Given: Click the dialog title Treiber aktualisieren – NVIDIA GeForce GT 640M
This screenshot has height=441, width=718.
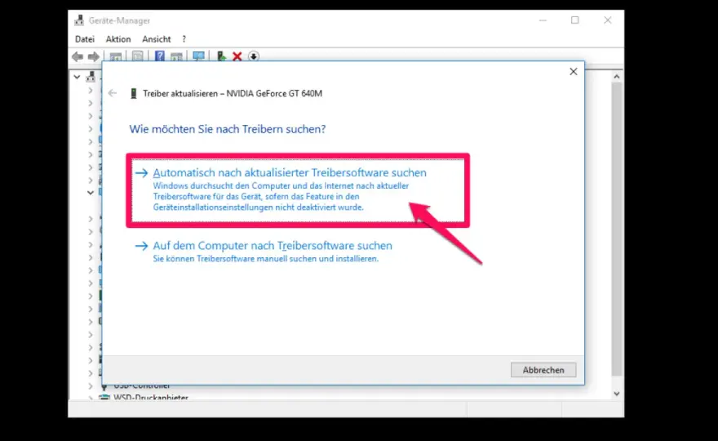Looking at the screenshot, I should [x=233, y=94].
